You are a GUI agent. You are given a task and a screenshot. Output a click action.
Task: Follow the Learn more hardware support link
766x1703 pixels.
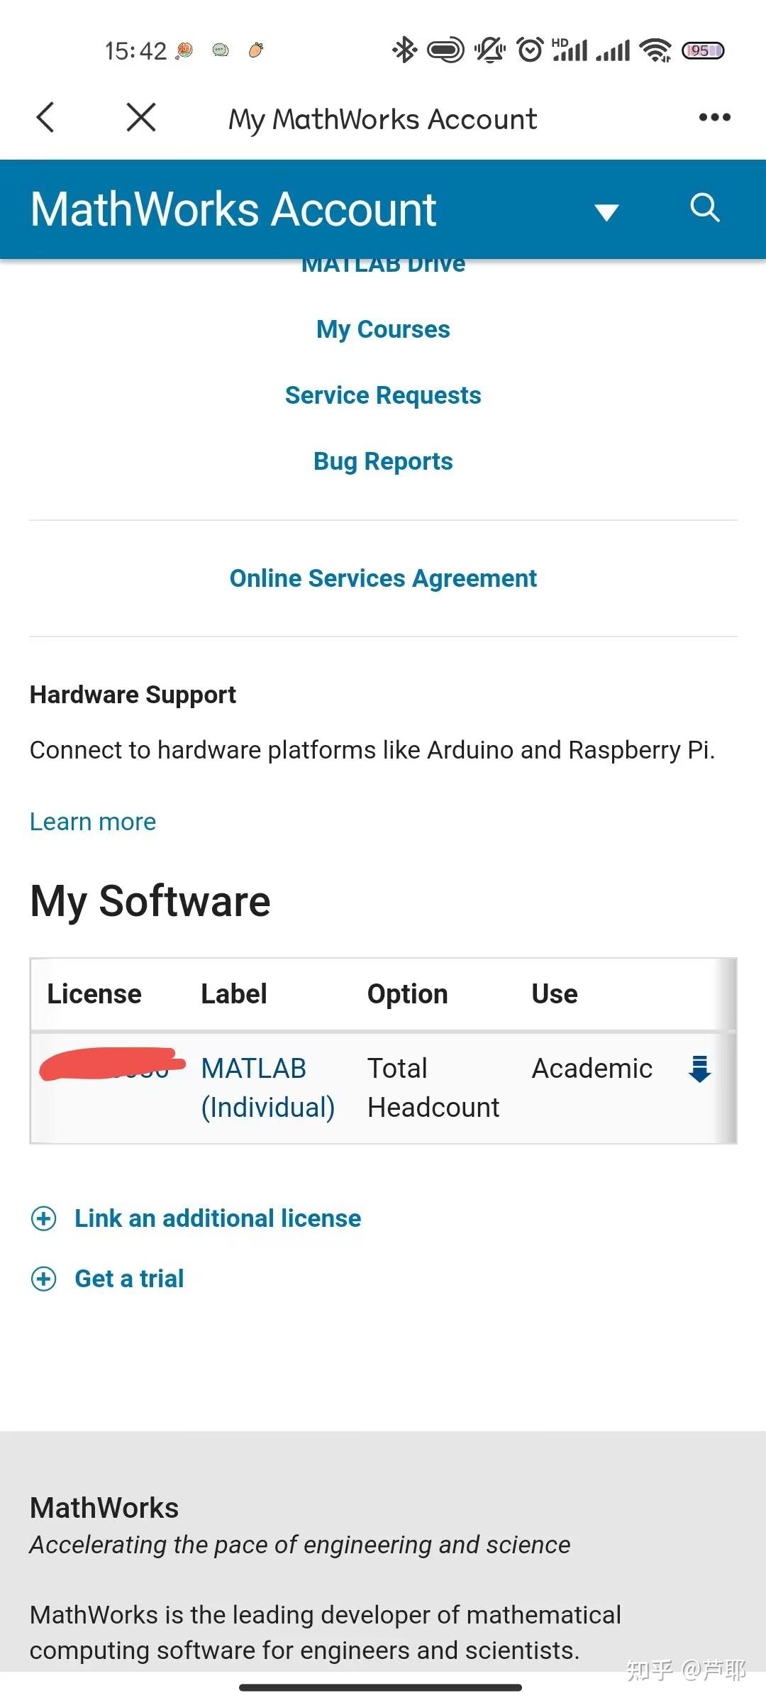point(93,822)
